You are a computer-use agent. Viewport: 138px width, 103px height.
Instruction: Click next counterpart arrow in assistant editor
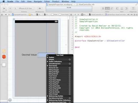pos(132,15)
